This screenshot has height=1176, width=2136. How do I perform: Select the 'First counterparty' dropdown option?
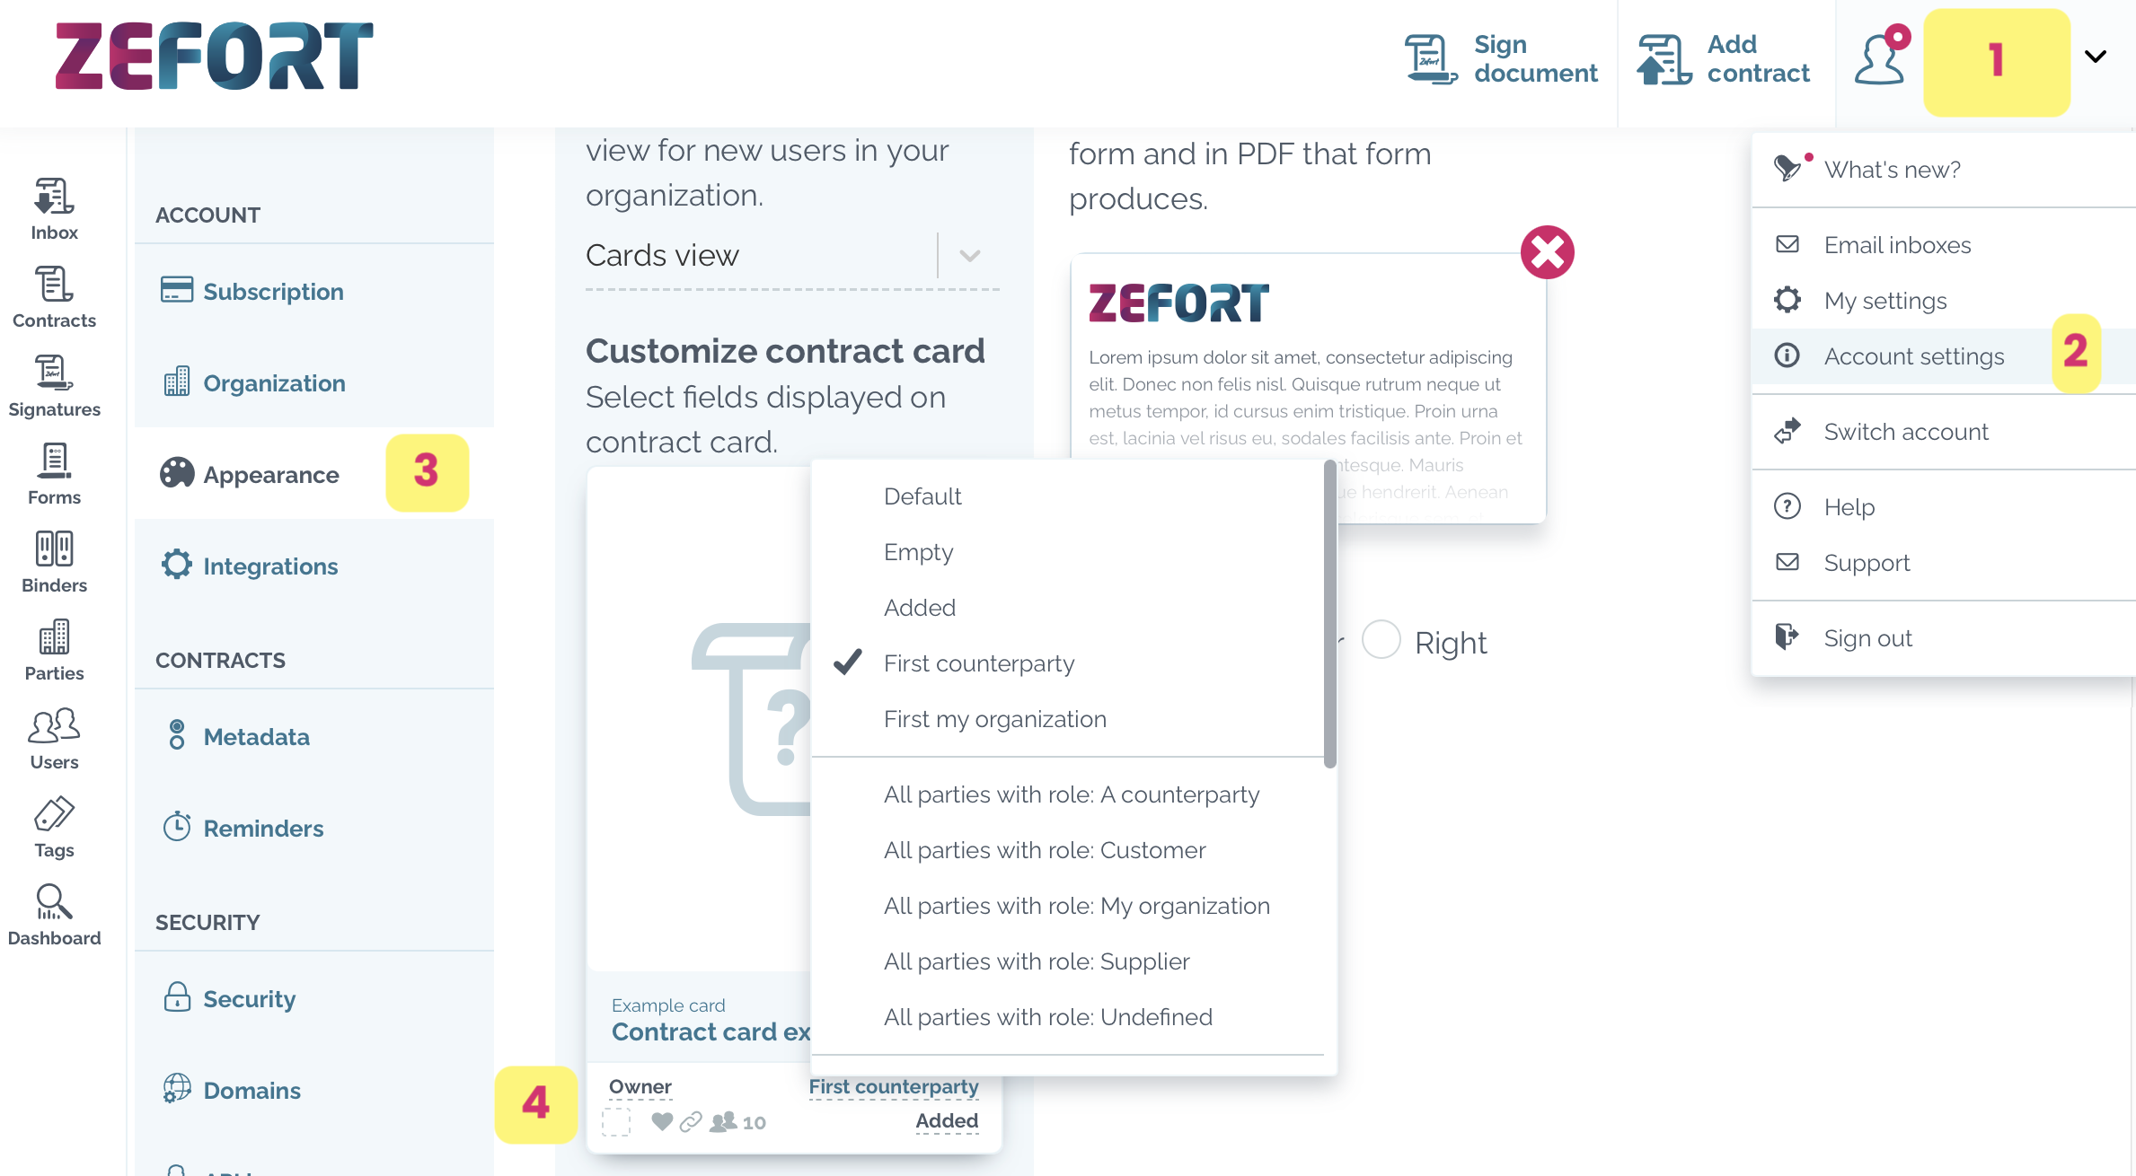(x=978, y=663)
